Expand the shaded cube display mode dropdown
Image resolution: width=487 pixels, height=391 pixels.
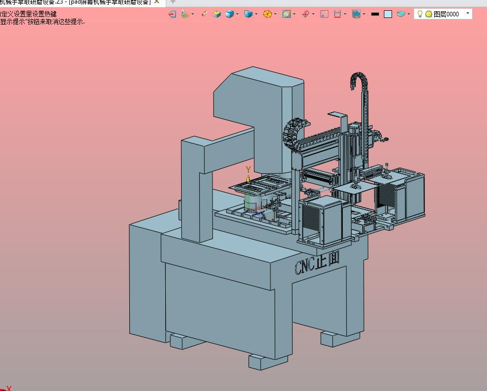pyautogui.click(x=237, y=14)
